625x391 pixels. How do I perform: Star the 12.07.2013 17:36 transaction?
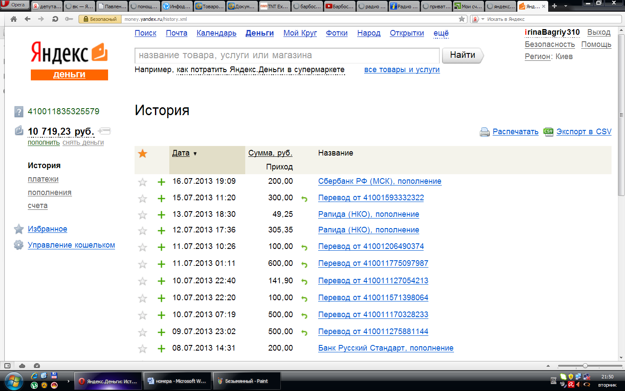coord(142,231)
